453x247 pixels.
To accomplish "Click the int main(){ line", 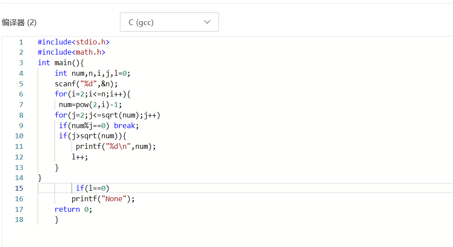I will (x=61, y=63).
